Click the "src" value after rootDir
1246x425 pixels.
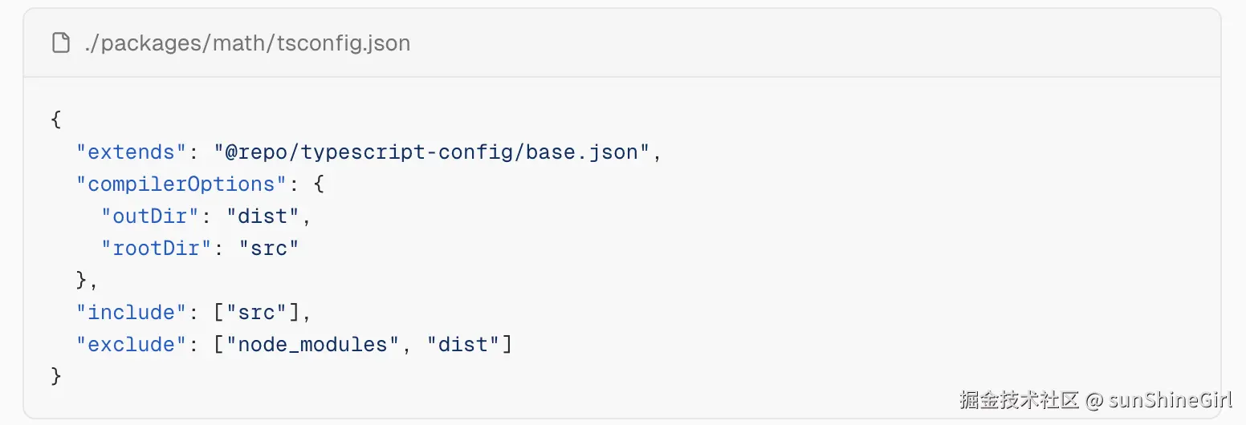[269, 249]
